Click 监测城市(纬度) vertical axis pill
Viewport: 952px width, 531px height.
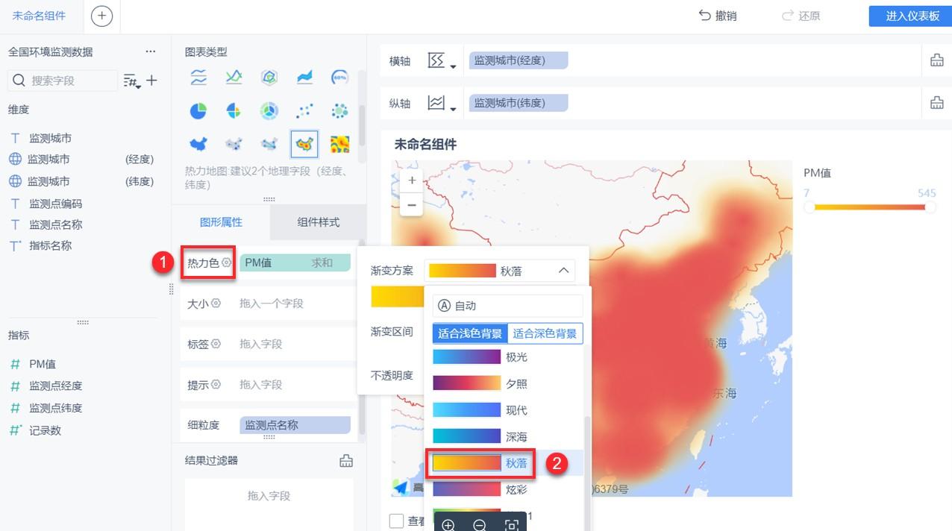click(519, 103)
